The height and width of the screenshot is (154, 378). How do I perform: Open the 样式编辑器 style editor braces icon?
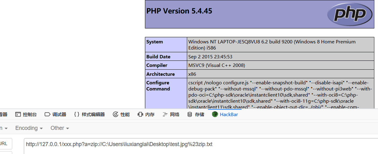[77, 114]
